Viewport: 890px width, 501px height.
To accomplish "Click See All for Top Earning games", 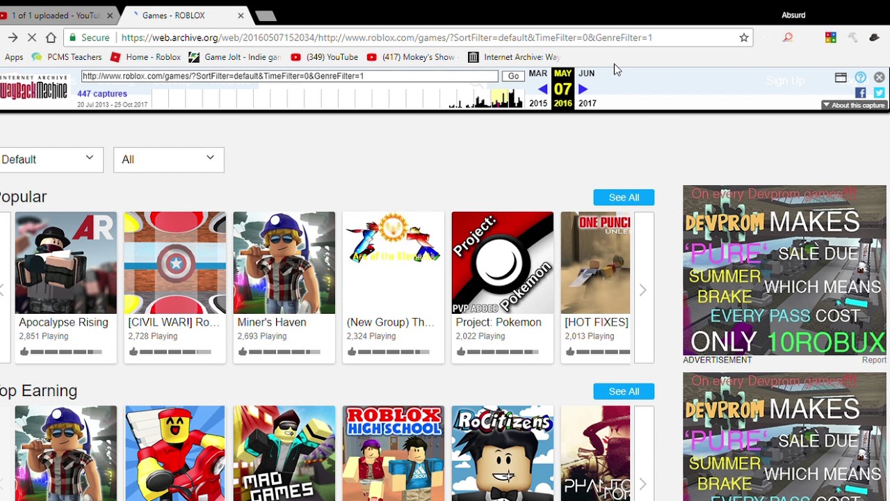I will pos(624,392).
